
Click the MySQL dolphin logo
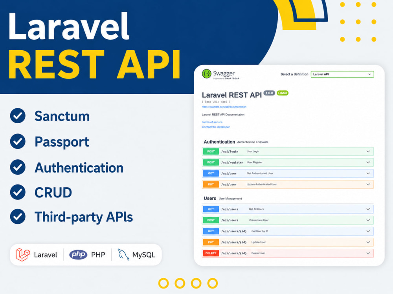click(123, 255)
